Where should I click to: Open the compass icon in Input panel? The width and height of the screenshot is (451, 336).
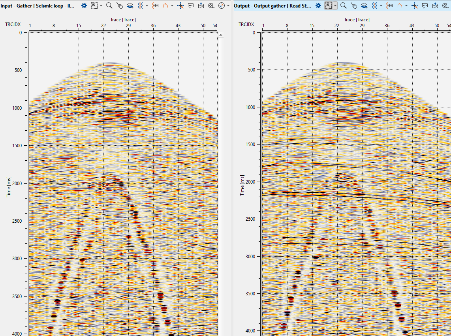[221, 6]
